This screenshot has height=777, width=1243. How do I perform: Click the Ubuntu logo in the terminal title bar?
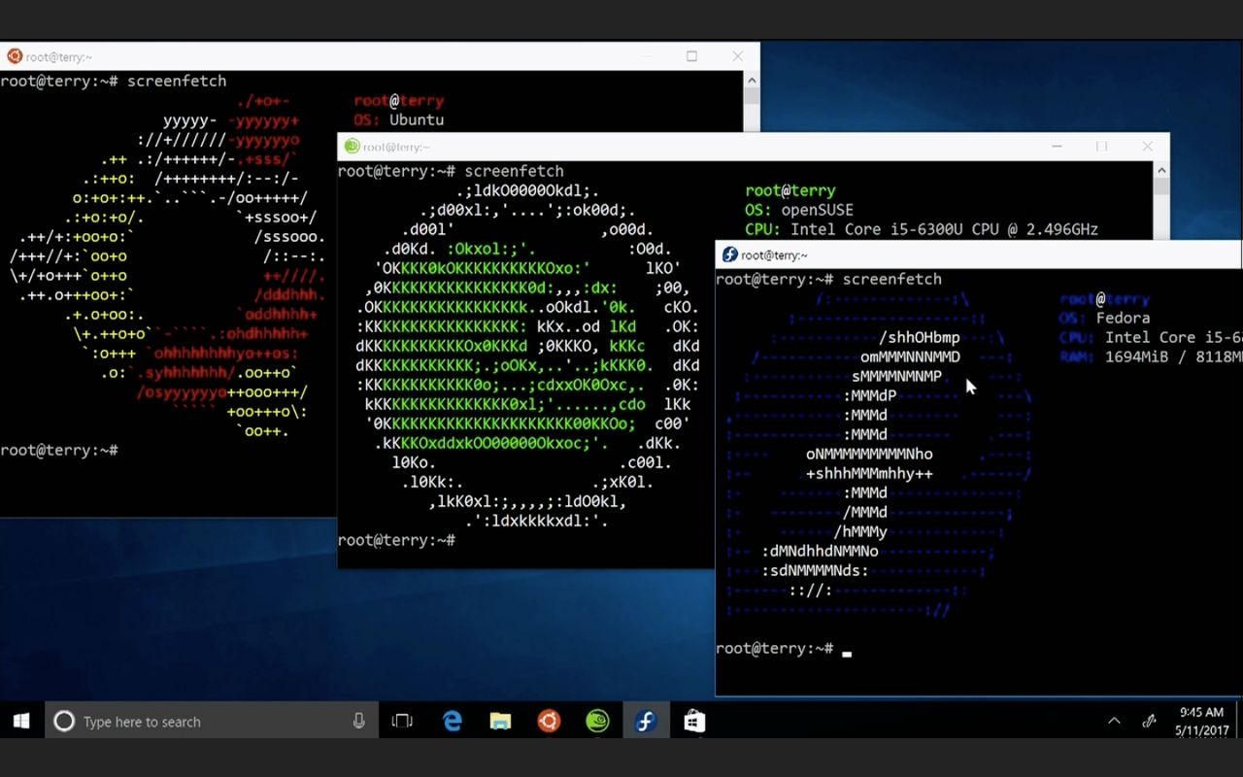12,56
